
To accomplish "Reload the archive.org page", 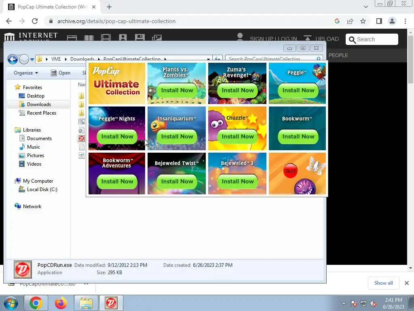I will coord(35,21).
